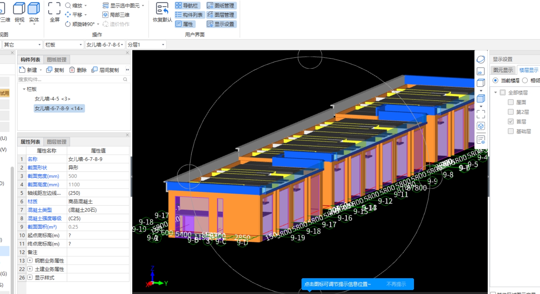The image size is (540, 294).
Task: Click 混凝土强度等级 property link
Action: (x=44, y=218)
